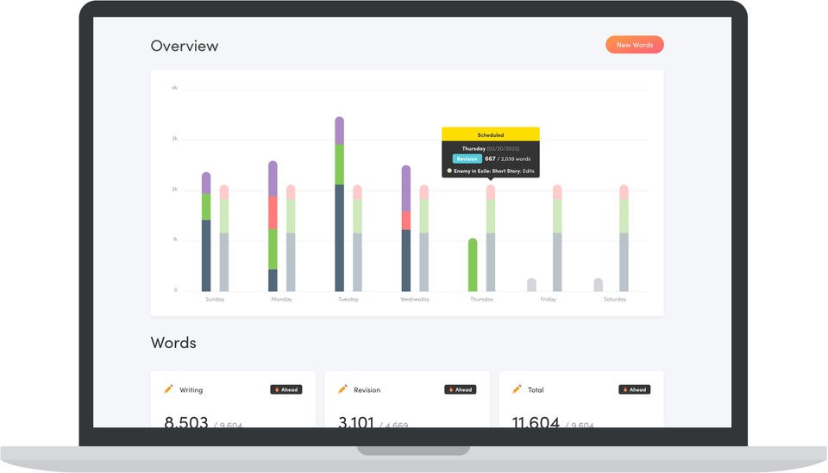Select Saturday's scheduled pink top segment
The image size is (828, 473).
coord(624,192)
